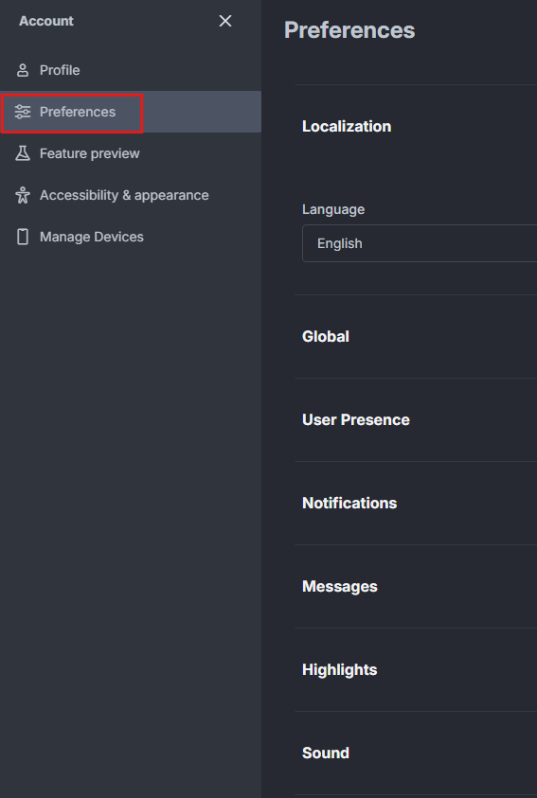Expand the Global section
537x798 pixels.
click(x=326, y=336)
